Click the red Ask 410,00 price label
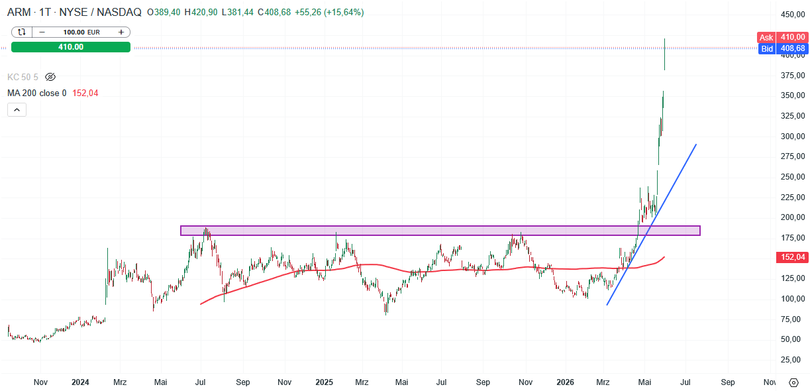Image resolution: width=810 pixels, height=391 pixels. click(x=782, y=38)
